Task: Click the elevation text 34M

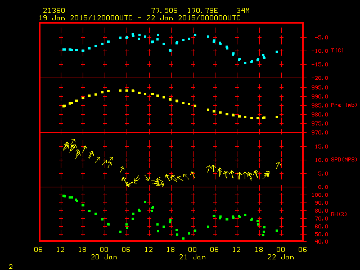Action: (x=243, y=11)
